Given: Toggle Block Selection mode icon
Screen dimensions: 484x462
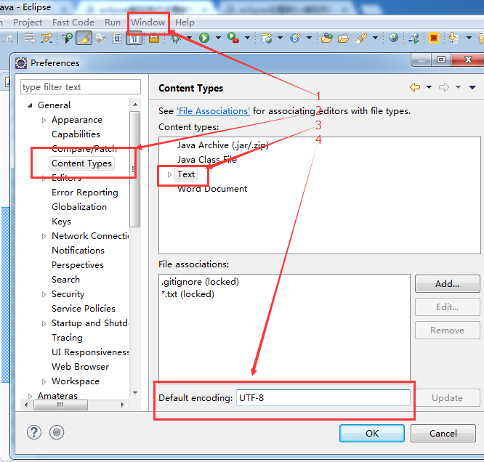Looking at the screenshot, I should click(117, 38).
